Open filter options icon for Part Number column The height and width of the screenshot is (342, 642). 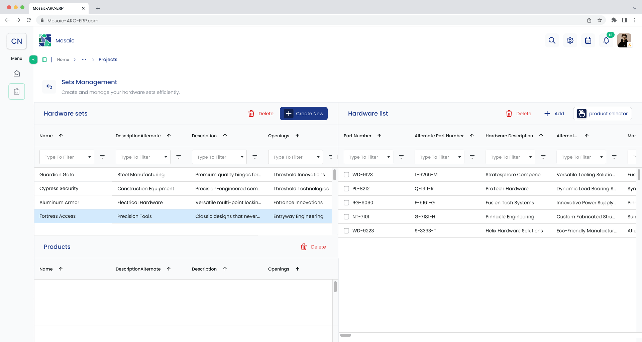(401, 157)
